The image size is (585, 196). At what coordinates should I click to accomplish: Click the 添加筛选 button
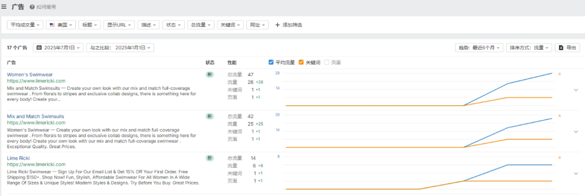(x=288, y=25)
